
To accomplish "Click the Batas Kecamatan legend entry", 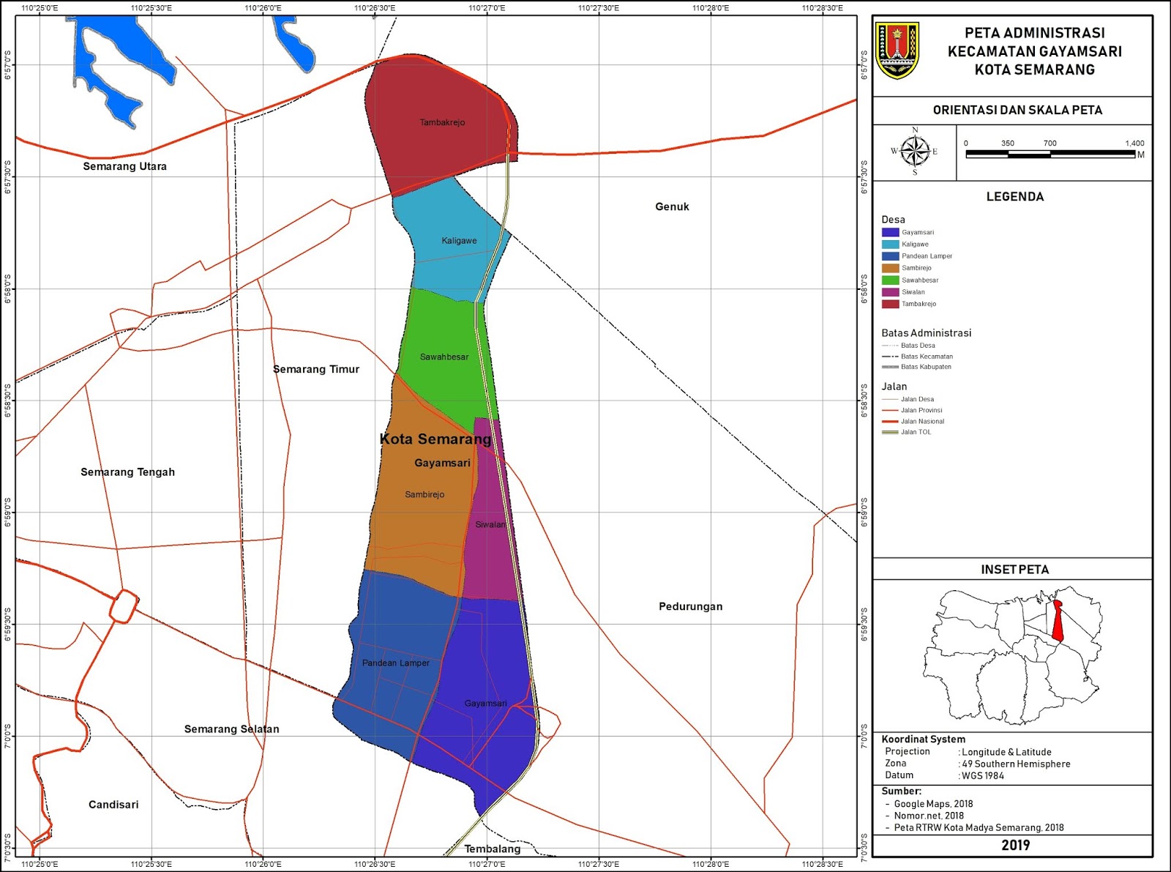I will click(x=918, y=357).
